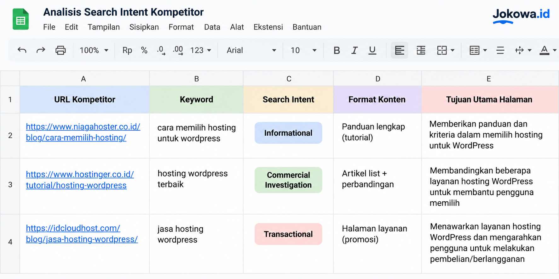The height and width of the screenshot is (279, 559).
Task: Increase decimal places icon
Action: pyautogui.click(x=178, y=50)
